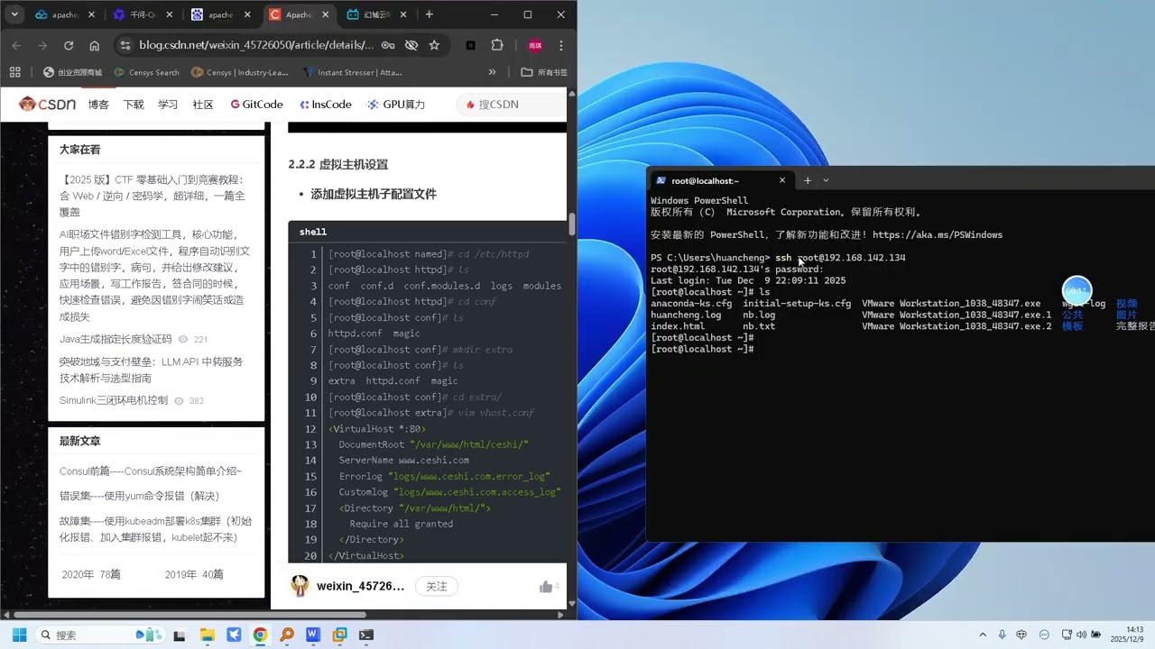Open the 突破地域与支付壁垒 article
Screen dimensions: 1155x649
point(151,370)
